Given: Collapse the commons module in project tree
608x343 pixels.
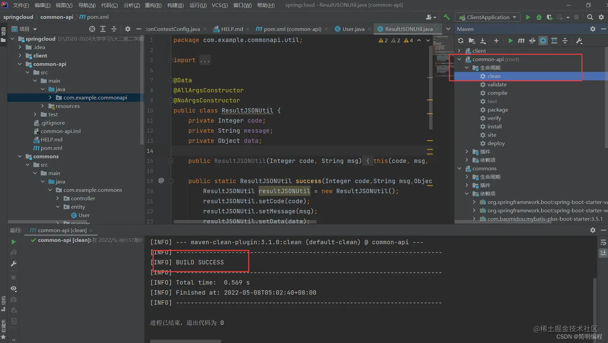Looking at the screenshot, I should click(20, 156).
